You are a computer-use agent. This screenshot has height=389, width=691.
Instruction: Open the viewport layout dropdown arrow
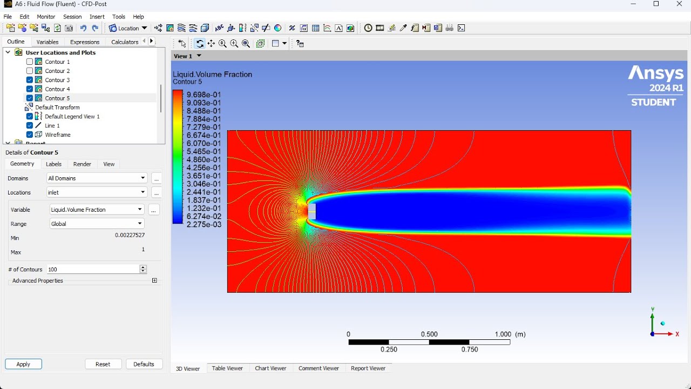(284, 44)
